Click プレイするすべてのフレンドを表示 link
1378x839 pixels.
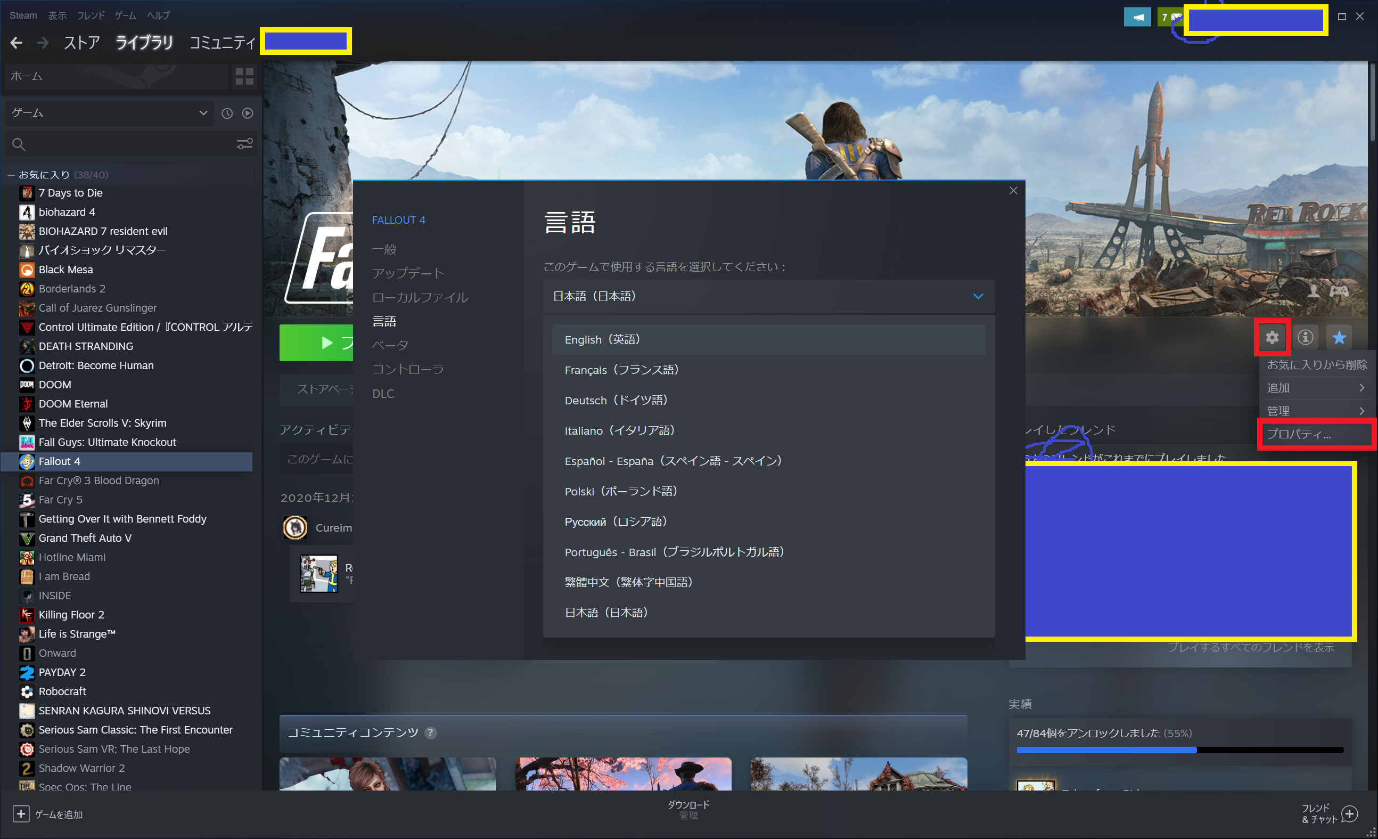[1251, 648]
